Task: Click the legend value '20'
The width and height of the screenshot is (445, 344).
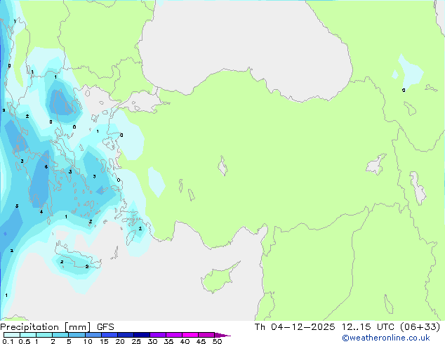Action: (120, 341)
